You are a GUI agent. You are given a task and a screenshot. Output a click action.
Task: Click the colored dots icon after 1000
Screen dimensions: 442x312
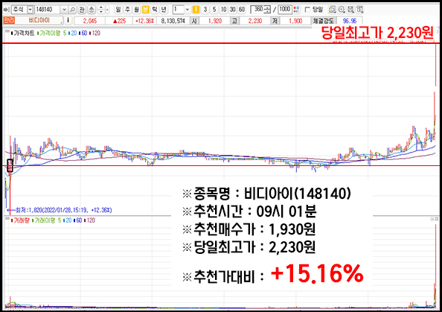(296, 10)
